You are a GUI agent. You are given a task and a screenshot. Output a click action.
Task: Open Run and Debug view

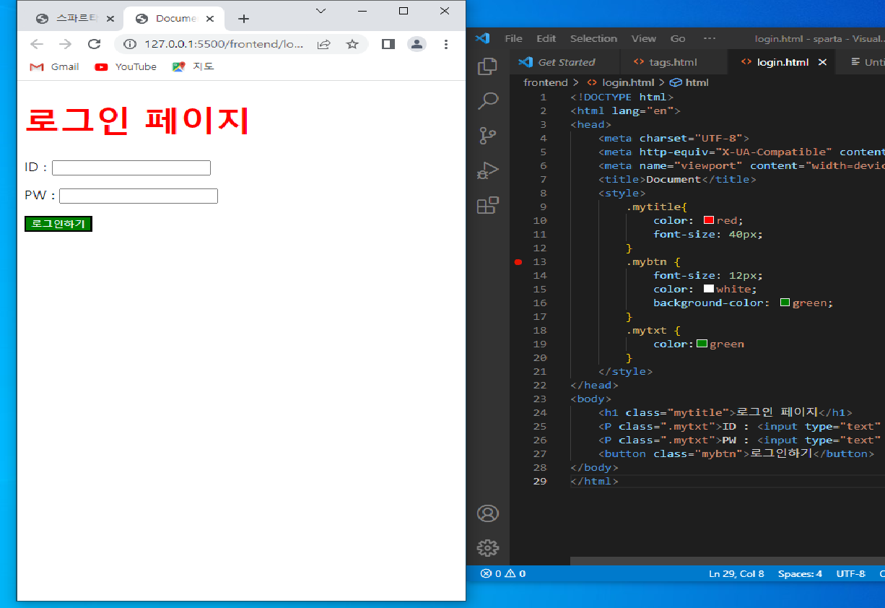(x=487, y=170)
